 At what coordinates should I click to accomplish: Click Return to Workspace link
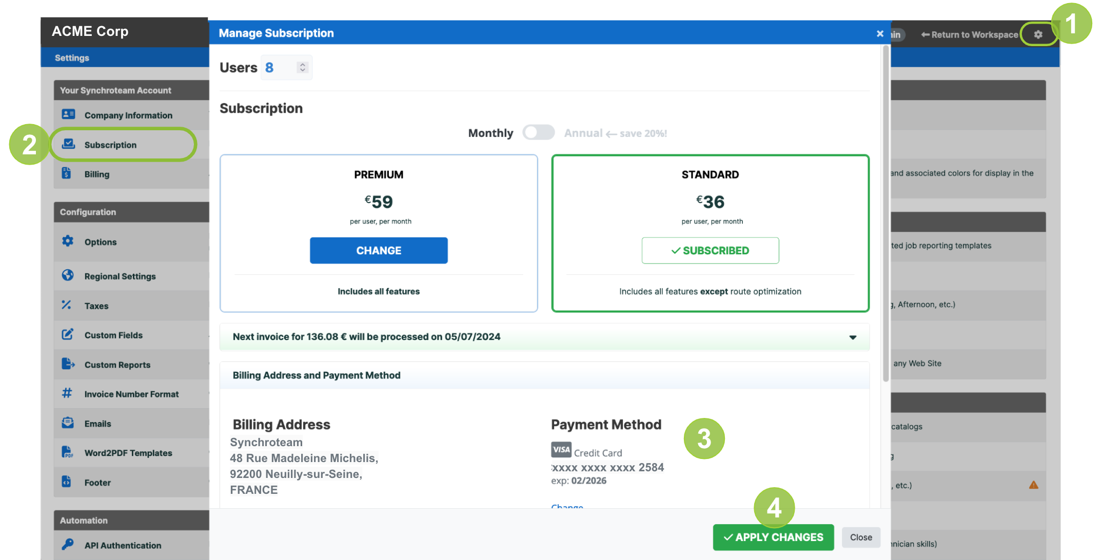pyautogui.click(x=969, y=34)
